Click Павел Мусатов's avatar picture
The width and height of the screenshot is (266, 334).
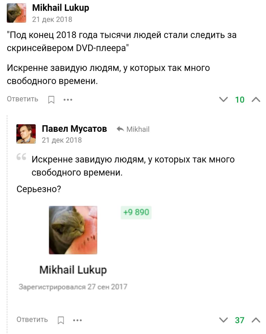pyautogui.click(x=26, y=134)
